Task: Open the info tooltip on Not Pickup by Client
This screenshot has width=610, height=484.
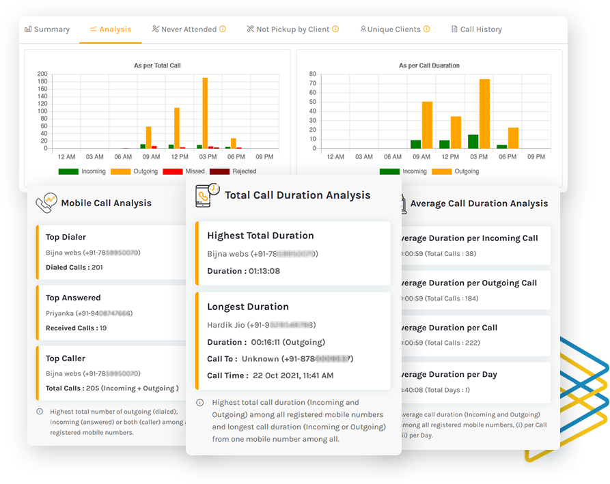Action: pos(335,29)
